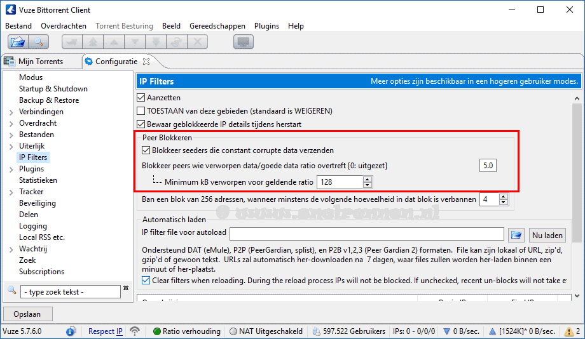
Task: Select Beveiliging in the config tree
Action: click(x=38, y=203)
